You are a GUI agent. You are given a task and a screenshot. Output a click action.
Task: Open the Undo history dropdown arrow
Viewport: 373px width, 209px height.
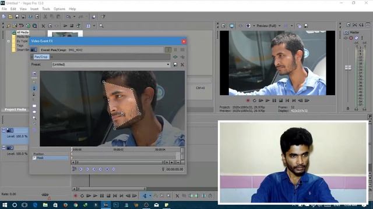pos(74,17)
